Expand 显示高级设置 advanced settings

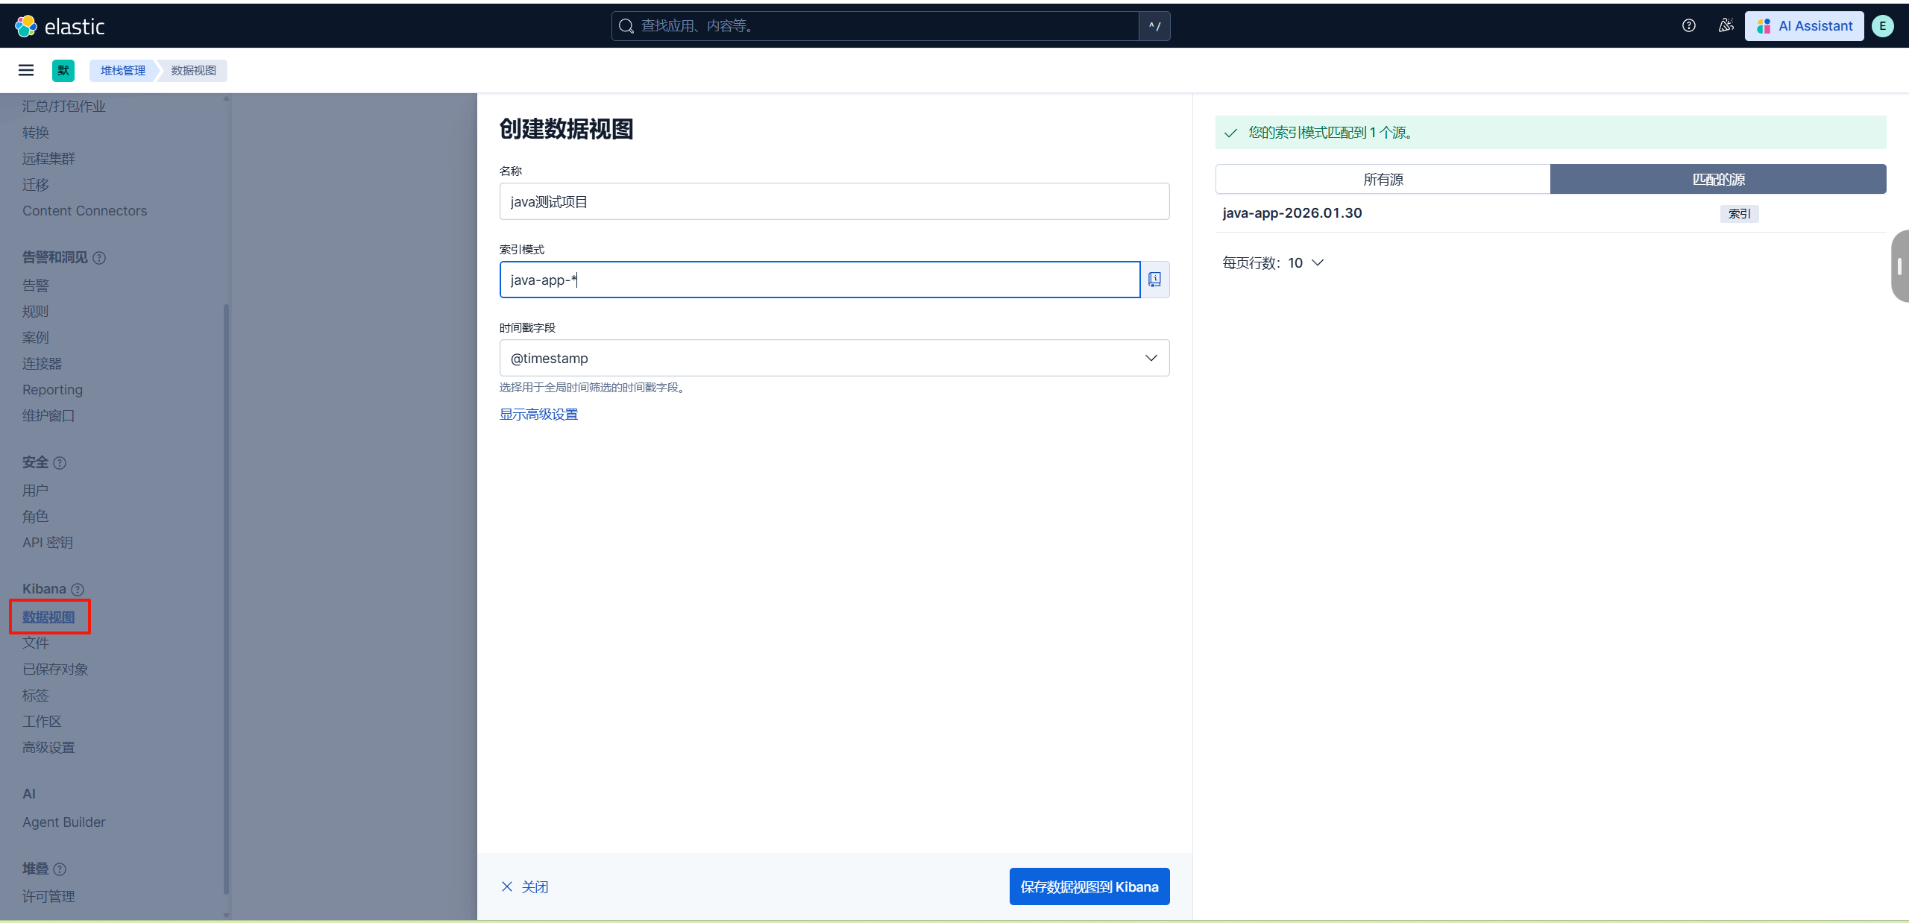point(538,415)
